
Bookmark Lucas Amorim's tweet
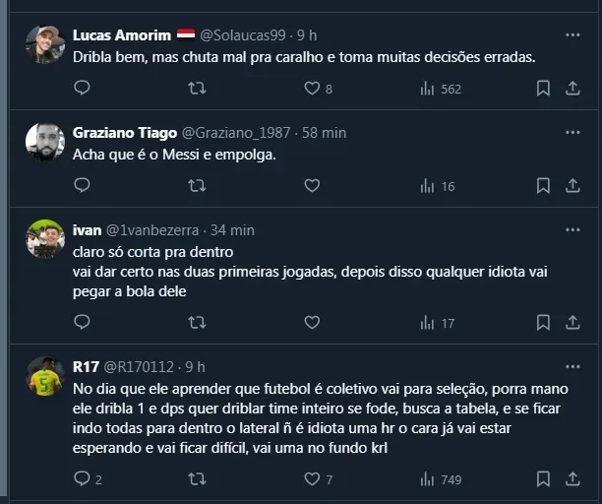(x=542, y=89)
